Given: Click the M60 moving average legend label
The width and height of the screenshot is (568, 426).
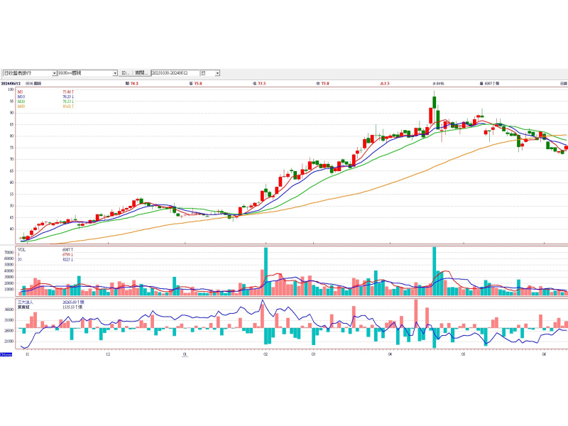Looking at the screenshot, I should 21,106.
